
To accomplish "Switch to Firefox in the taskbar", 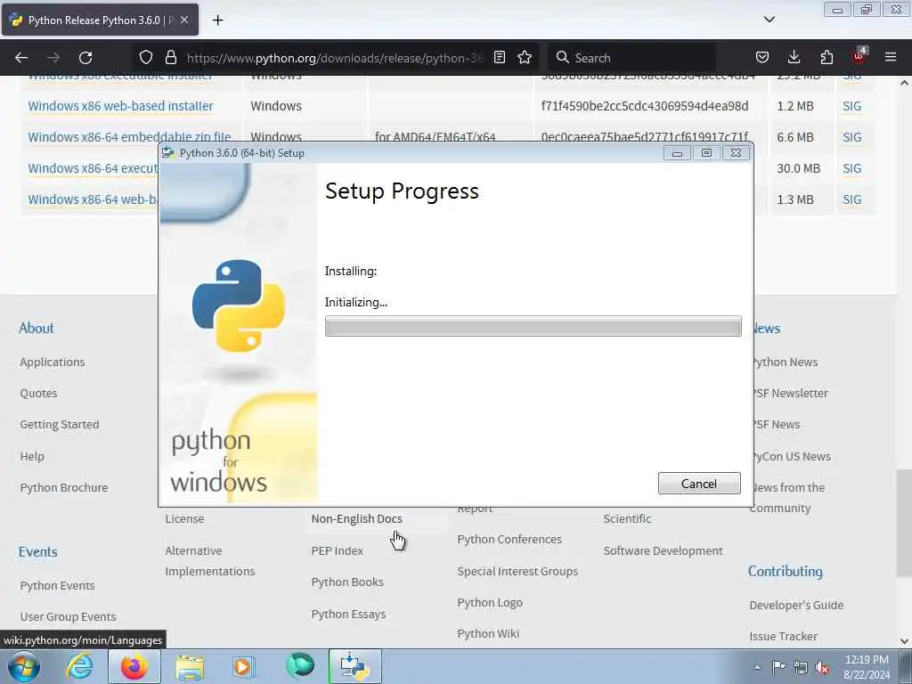I will coord(134,666).
